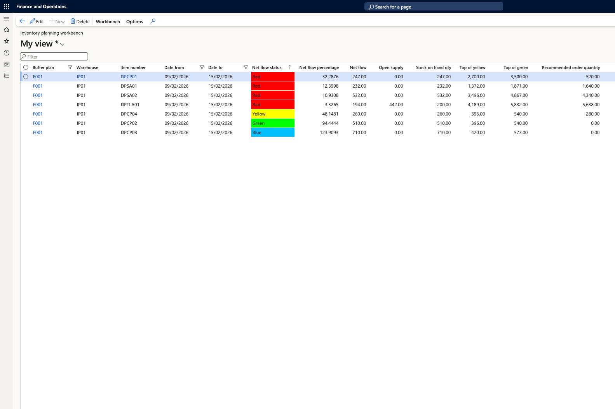
Task: Open Recent clock icon in sidebar
Action: pyautogui.click(x=6, y=53)
